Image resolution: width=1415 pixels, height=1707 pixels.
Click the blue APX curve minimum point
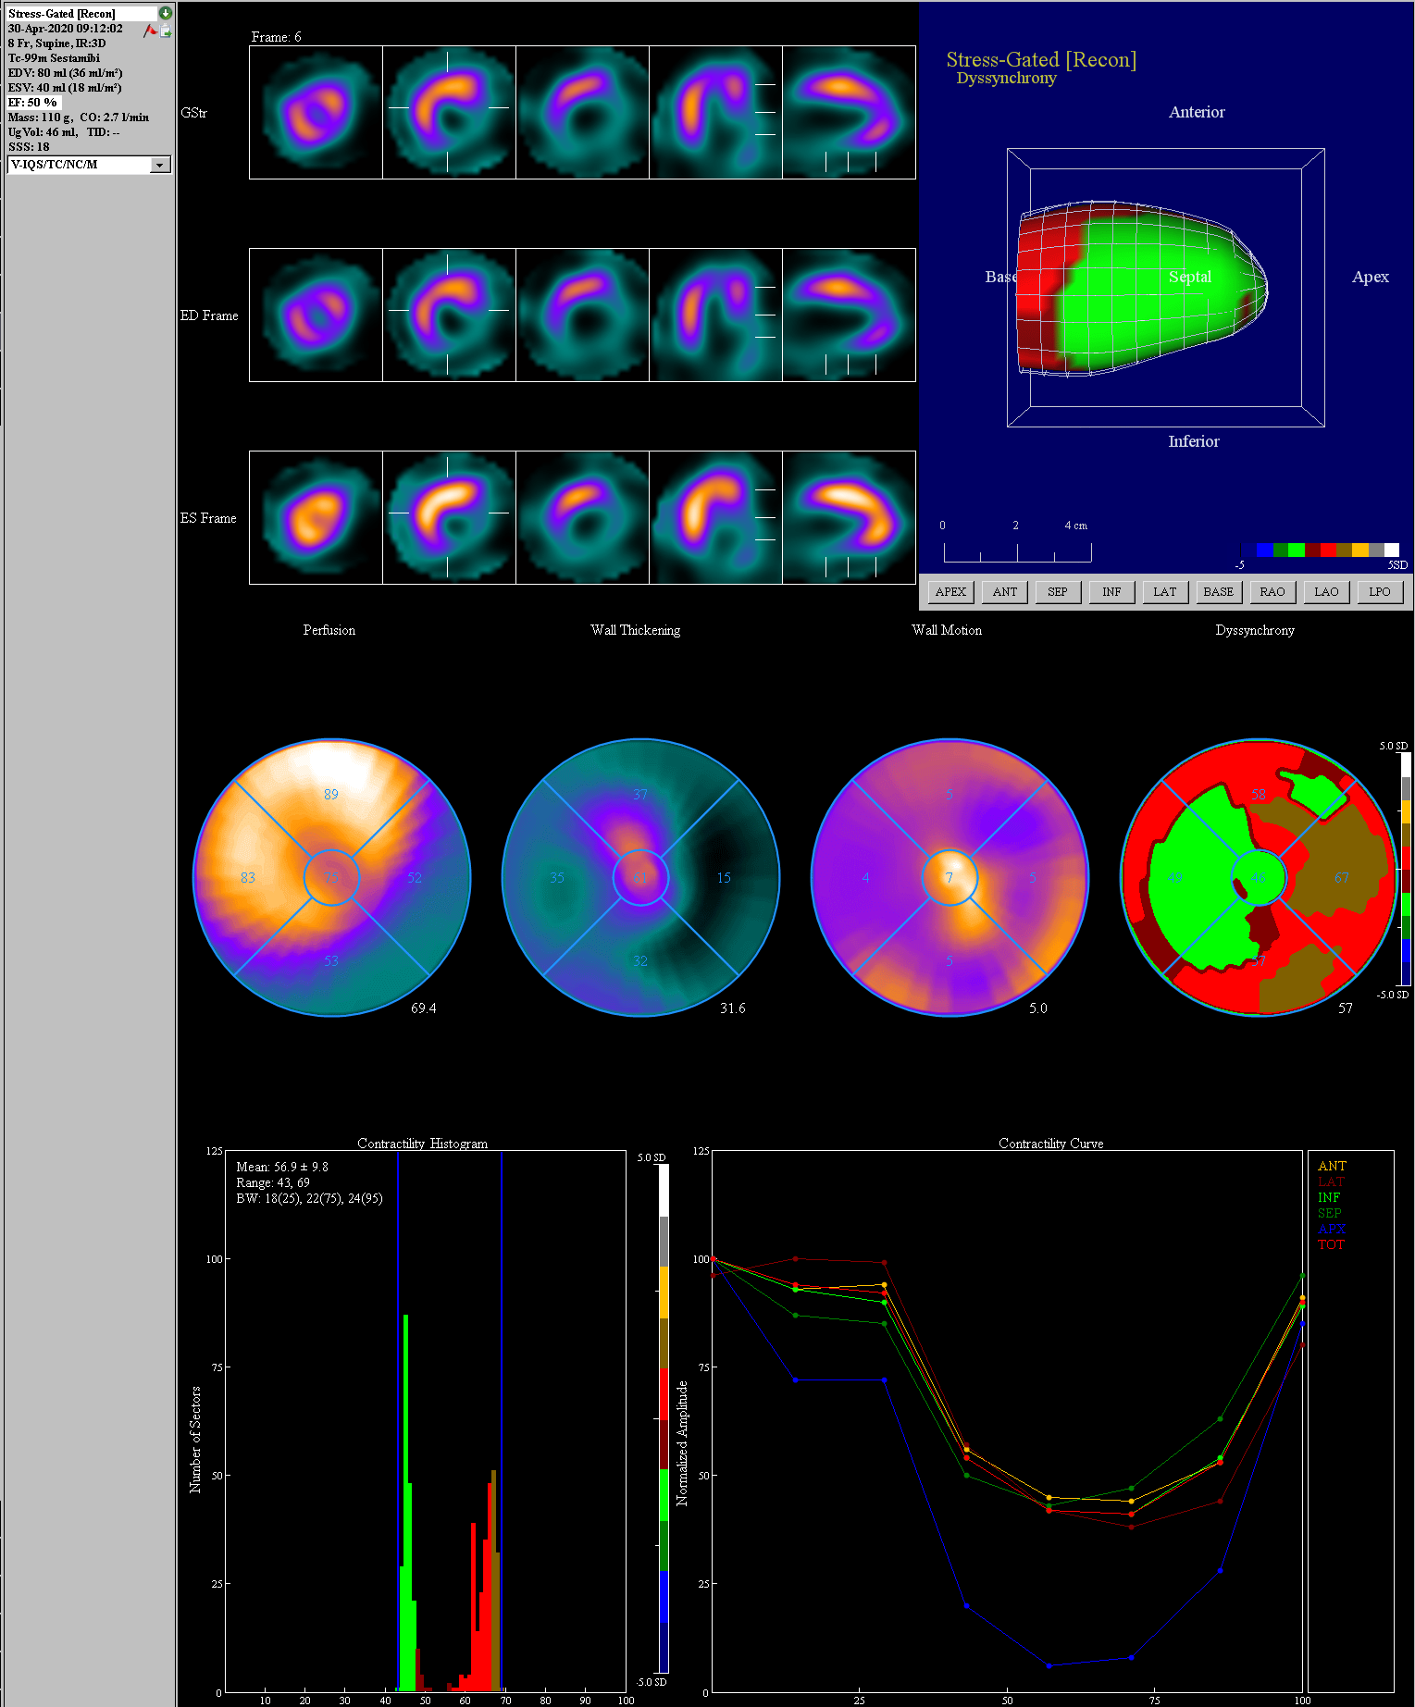[x=1049, y=1666]
